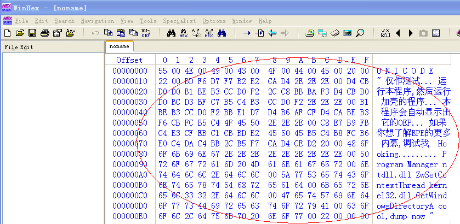This screenshot has height=224, width=460.
Task: Go to offset using the right arrow icon
Action: [x=247, y=33]
